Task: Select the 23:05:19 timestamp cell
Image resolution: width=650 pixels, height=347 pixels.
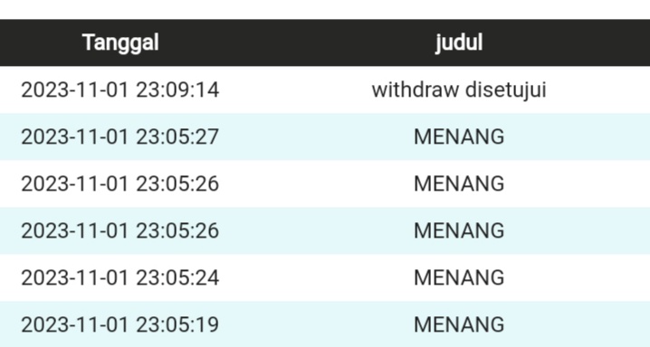Action: point(119,324)
